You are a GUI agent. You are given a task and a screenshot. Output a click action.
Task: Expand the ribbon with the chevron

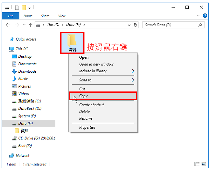198,16
